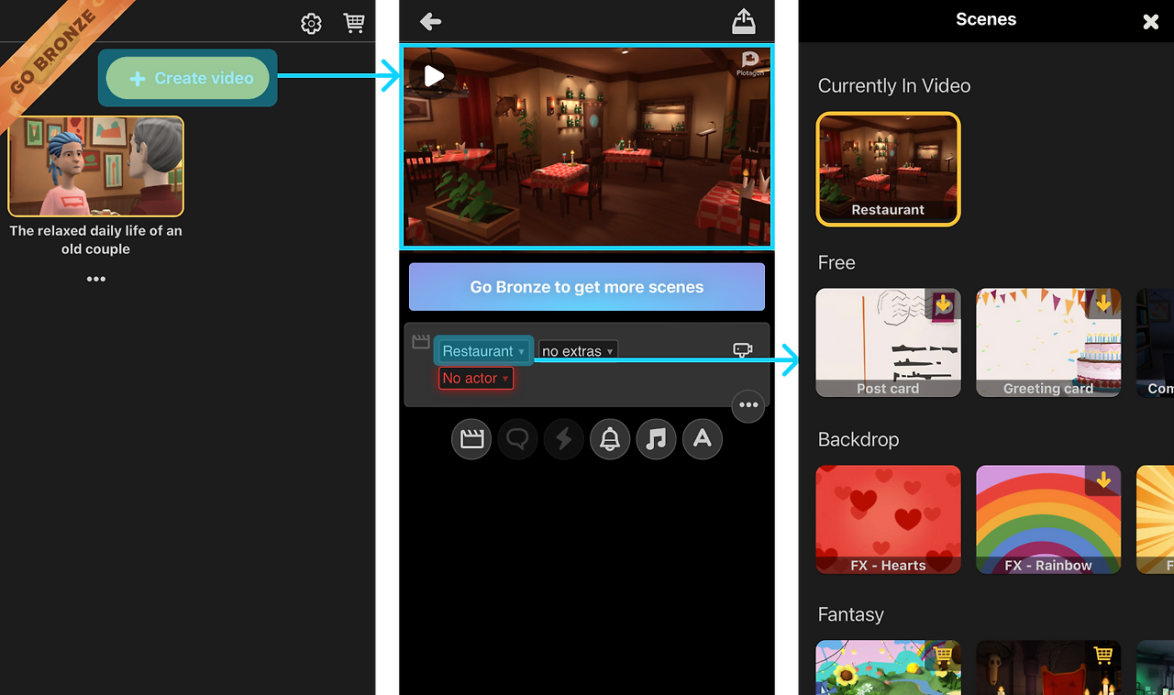This screenshot has width=1174, height=695.
Task: Click the clapperboard icon beside Restaurant dropdown
Action: point(421,342)
